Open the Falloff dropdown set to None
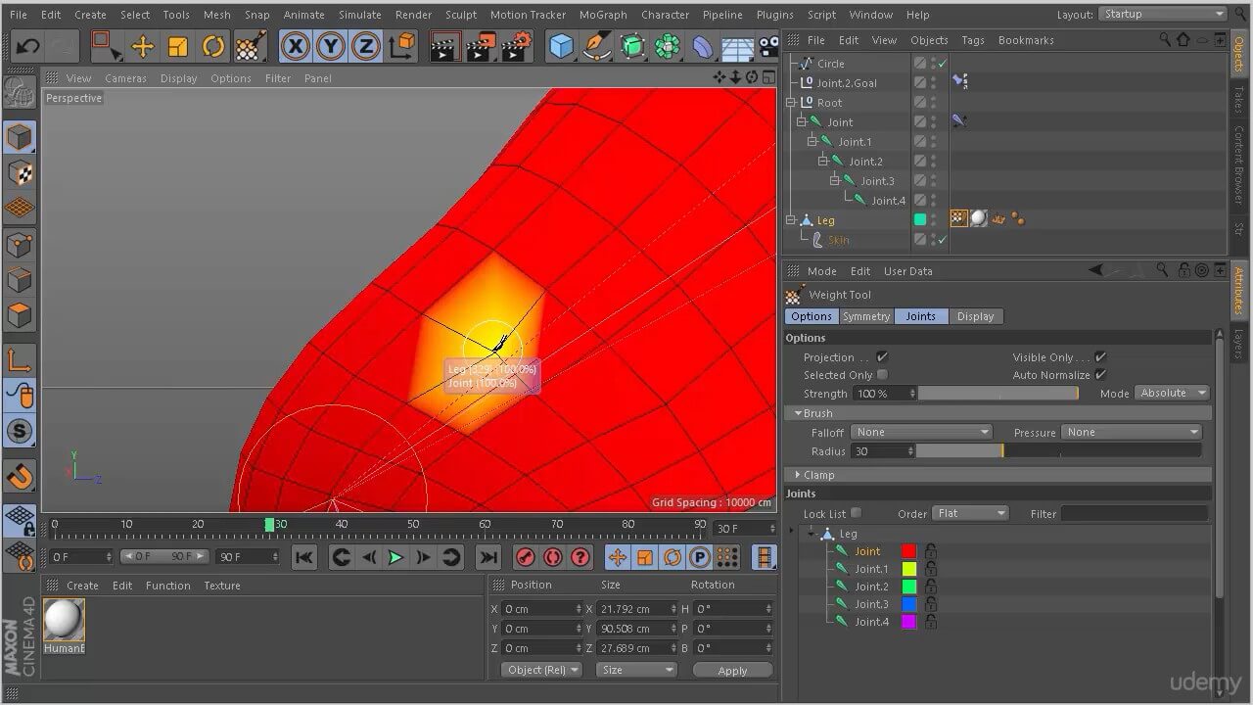The height and width of the screenshot is (705, 1253). pyautogui.click(x=921, y=432)
